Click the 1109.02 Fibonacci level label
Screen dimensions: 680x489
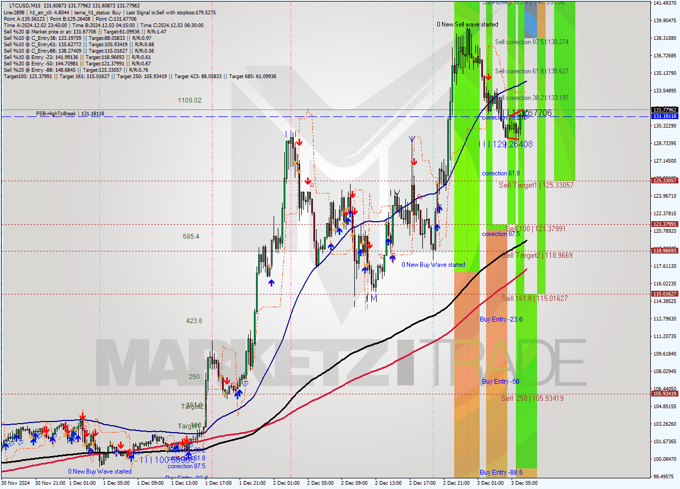pyautogui.click(x=190, y=100)
